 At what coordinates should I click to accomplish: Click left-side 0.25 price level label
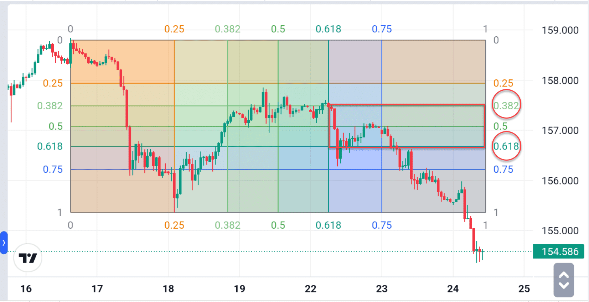coord(53,83)
